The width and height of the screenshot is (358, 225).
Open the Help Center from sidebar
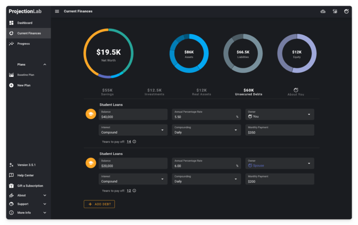[x=25, y=175]
